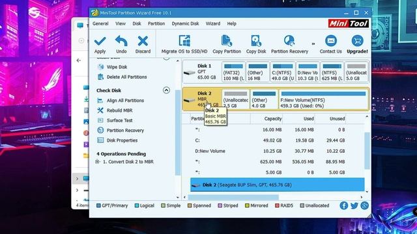Select the F: New Volume NTFS block
The height and width of the screenshot is (234, 417).
pyautogui.click(x=323, y=99)
